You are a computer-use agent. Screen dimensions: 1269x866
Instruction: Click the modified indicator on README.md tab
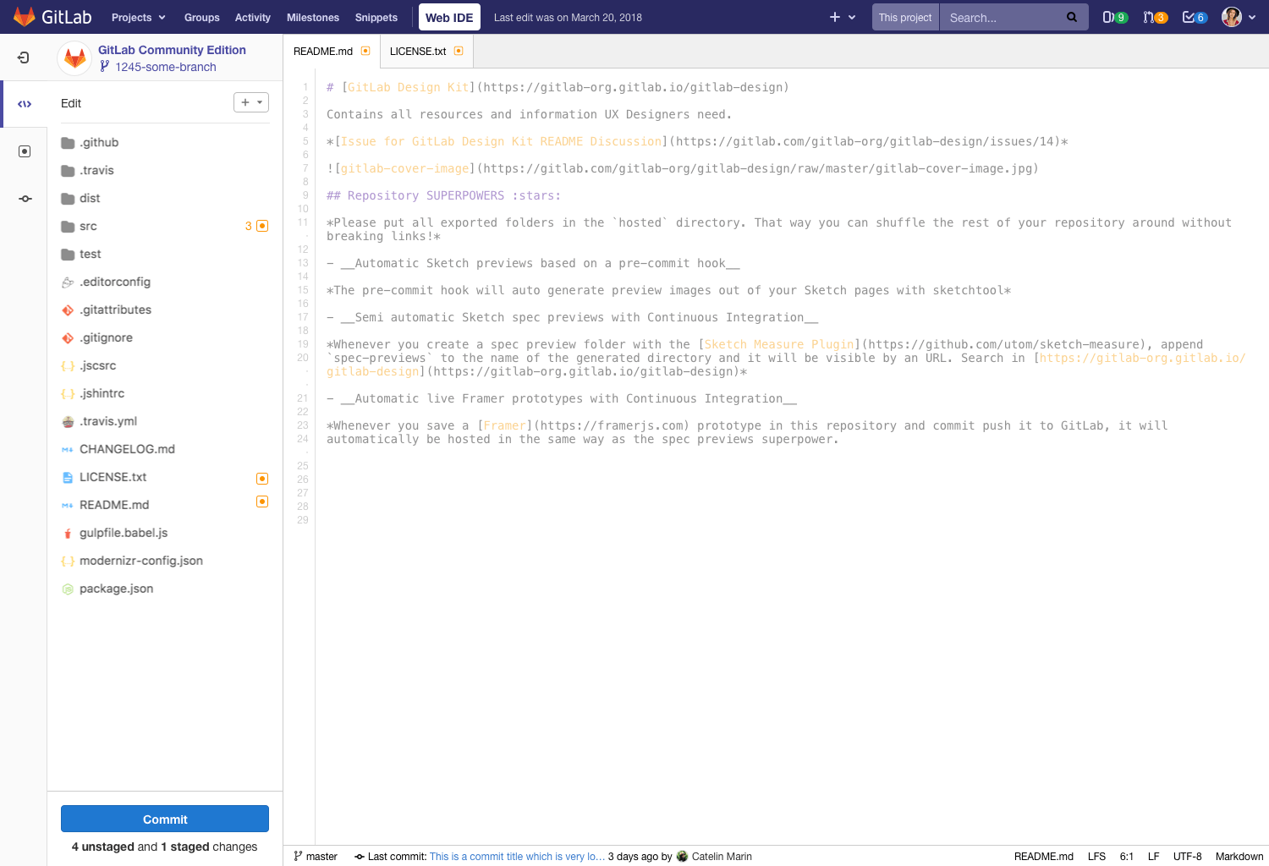365,51
